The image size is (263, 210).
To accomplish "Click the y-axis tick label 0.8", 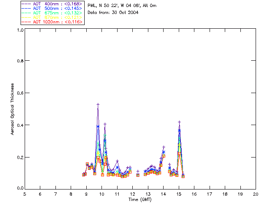I will click(20, 61).
